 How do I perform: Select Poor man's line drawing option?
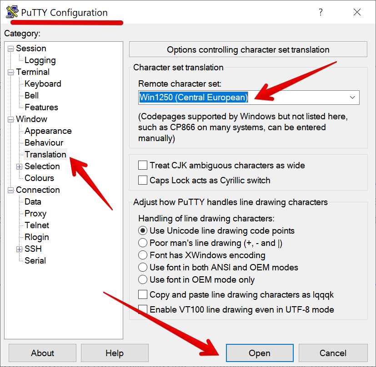[x=143, y=243]
